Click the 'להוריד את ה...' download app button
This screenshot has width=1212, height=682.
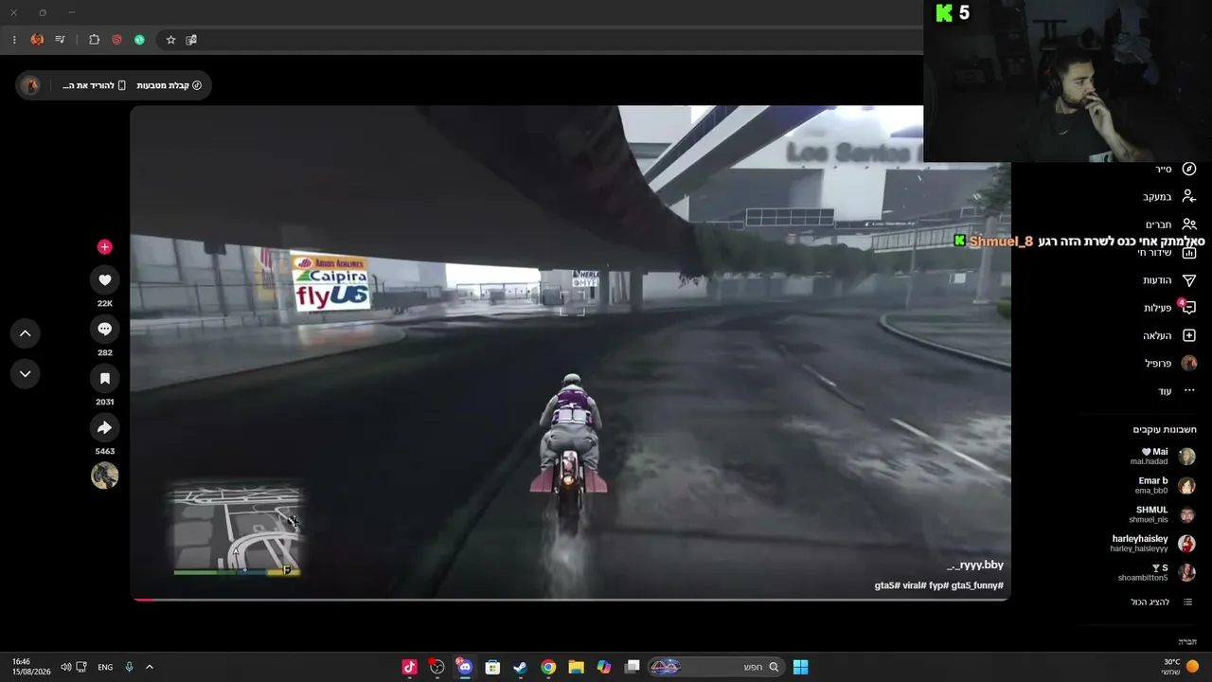[94, 85]
